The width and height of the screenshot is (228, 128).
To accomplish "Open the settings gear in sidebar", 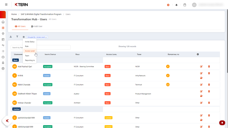I will pos(3,69).
